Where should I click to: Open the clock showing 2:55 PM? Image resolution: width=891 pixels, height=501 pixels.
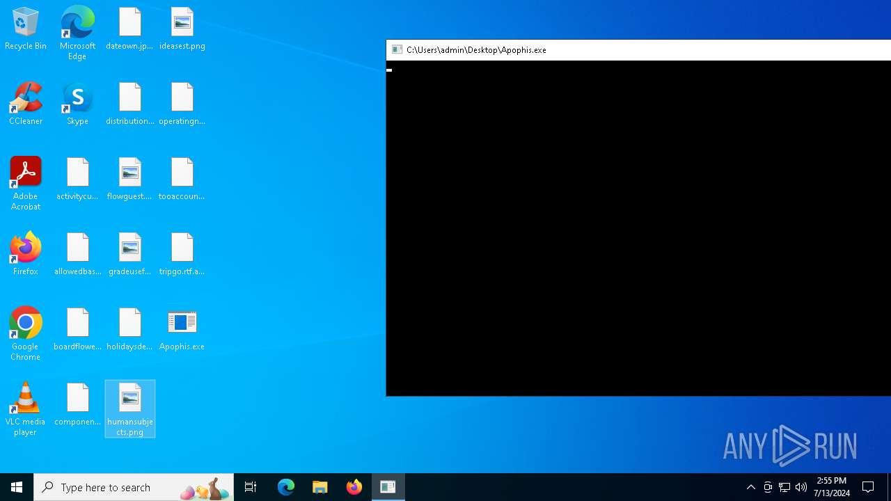[x=832, y=487]
